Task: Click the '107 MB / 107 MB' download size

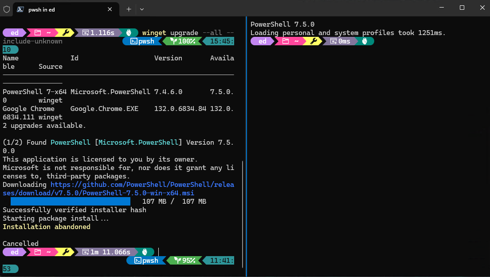Action: (x=174, y=201)
